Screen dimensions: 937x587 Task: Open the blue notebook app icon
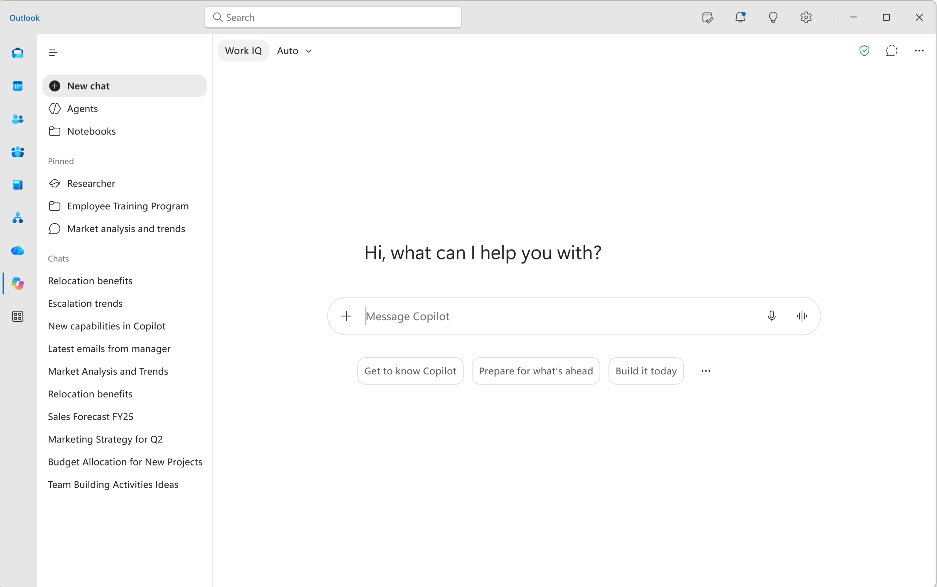(x=18, y=185)
